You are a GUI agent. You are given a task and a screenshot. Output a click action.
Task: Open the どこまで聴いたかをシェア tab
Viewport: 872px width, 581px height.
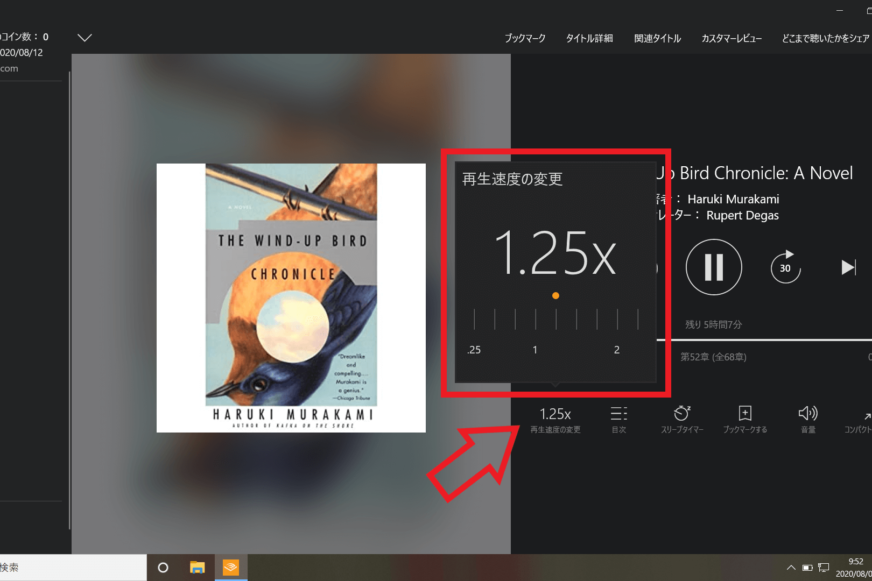826,38
